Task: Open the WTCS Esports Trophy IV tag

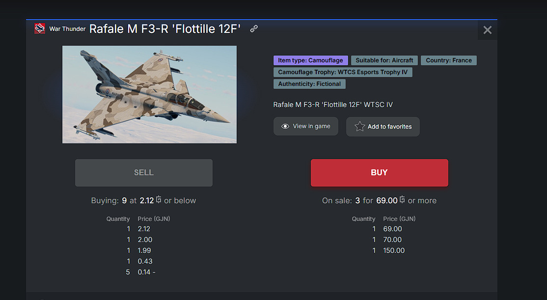Action: [343, 72]
